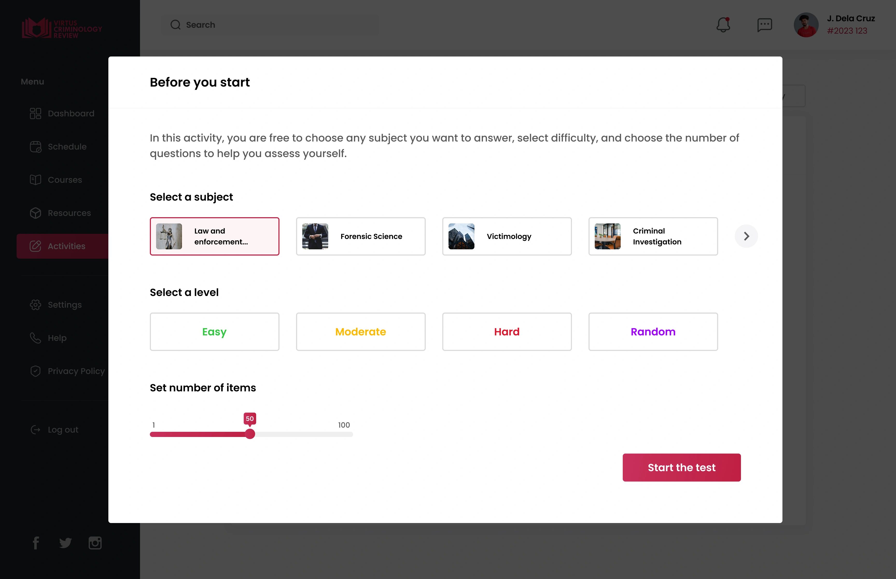Pick the Random level option

[653, 331]
